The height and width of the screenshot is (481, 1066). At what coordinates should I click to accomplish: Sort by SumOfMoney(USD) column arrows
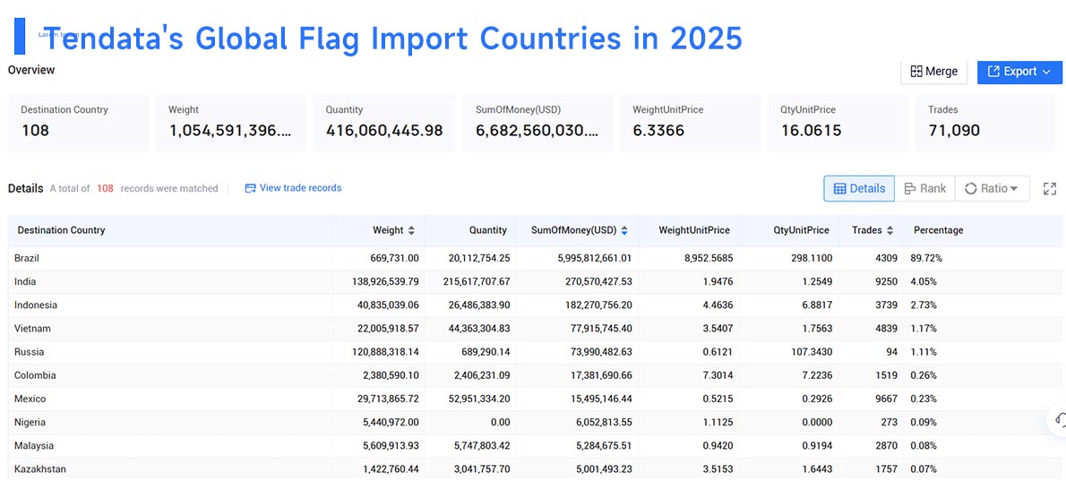[x=624, y=230]
